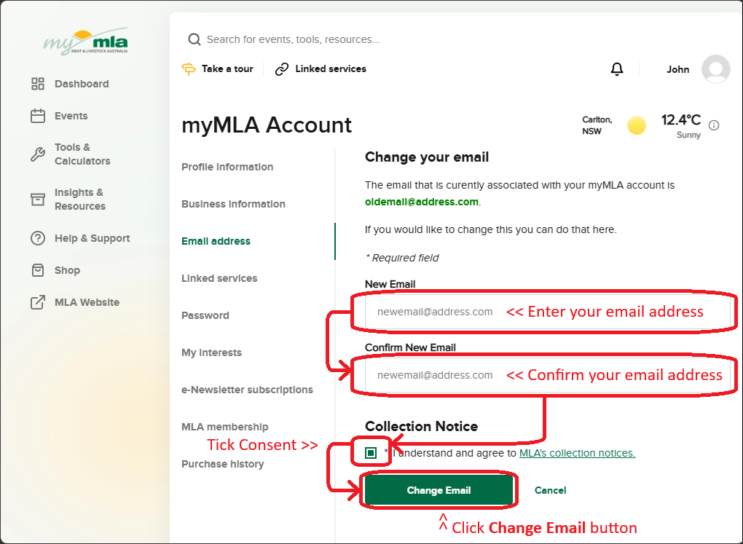This screenshot has height=544, width=743.
Task: Click the search events, tools, resources field
Action: click(294, 39)
